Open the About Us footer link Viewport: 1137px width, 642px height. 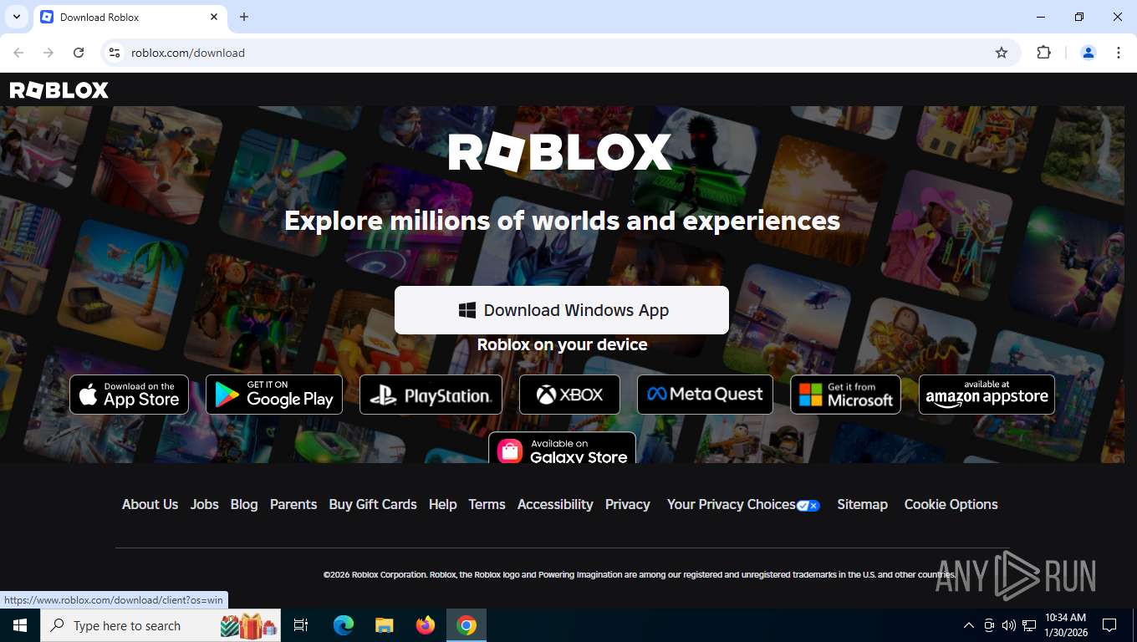click(150, 504)
